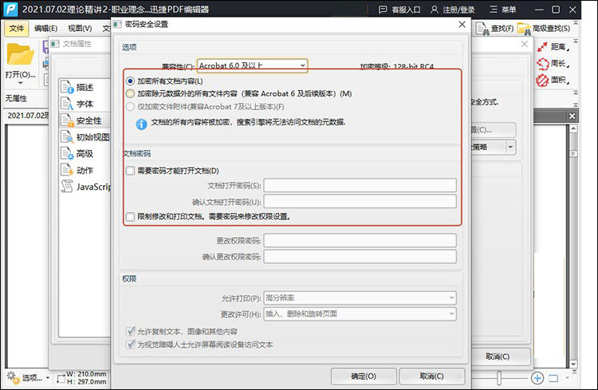This screenshot has height=390, width=598.
Task: Select the 安全性 security page
Action: point(85,120)
